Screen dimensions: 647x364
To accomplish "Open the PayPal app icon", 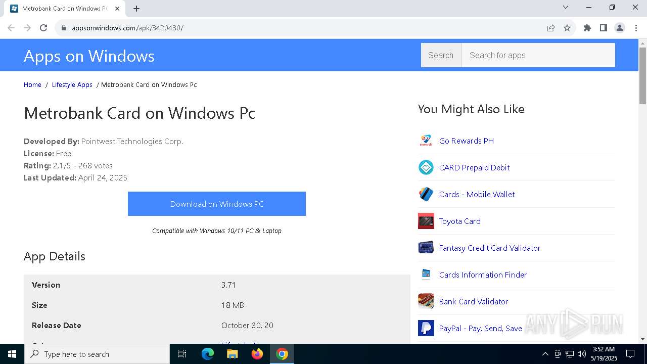I will (426, 328).
